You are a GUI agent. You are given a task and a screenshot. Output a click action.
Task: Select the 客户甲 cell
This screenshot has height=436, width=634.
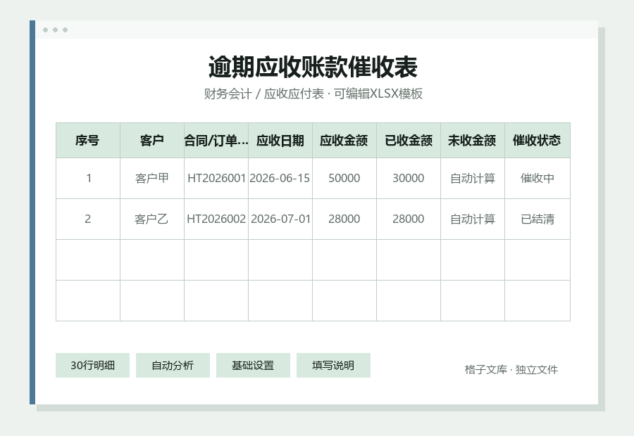(152, 178)
